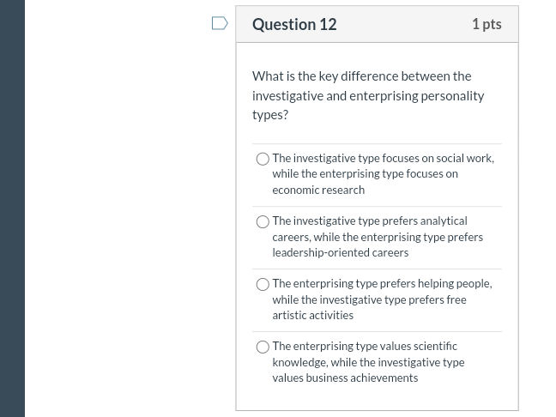This screenshot has width=556, height=417.
Task: Click the "Question 12" heading
Action: tap(294, 24)
